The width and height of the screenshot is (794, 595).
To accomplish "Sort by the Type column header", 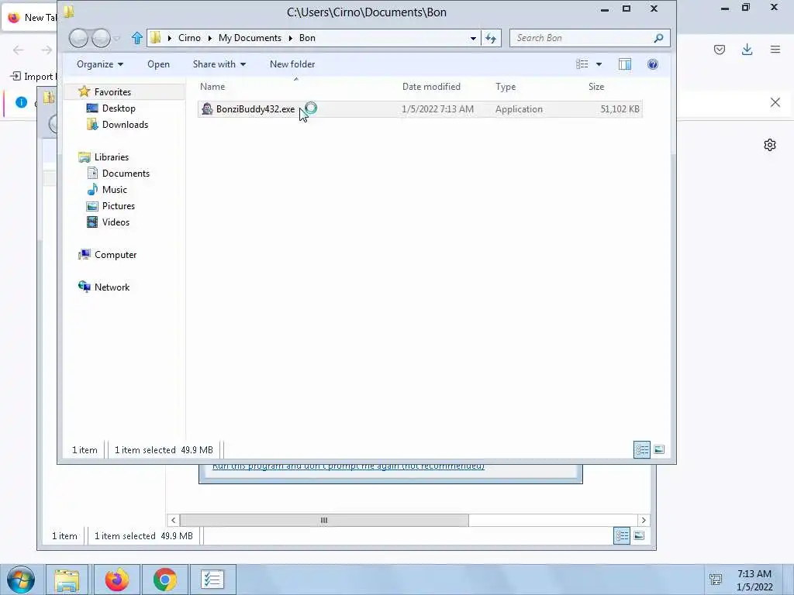I will 506,87.
